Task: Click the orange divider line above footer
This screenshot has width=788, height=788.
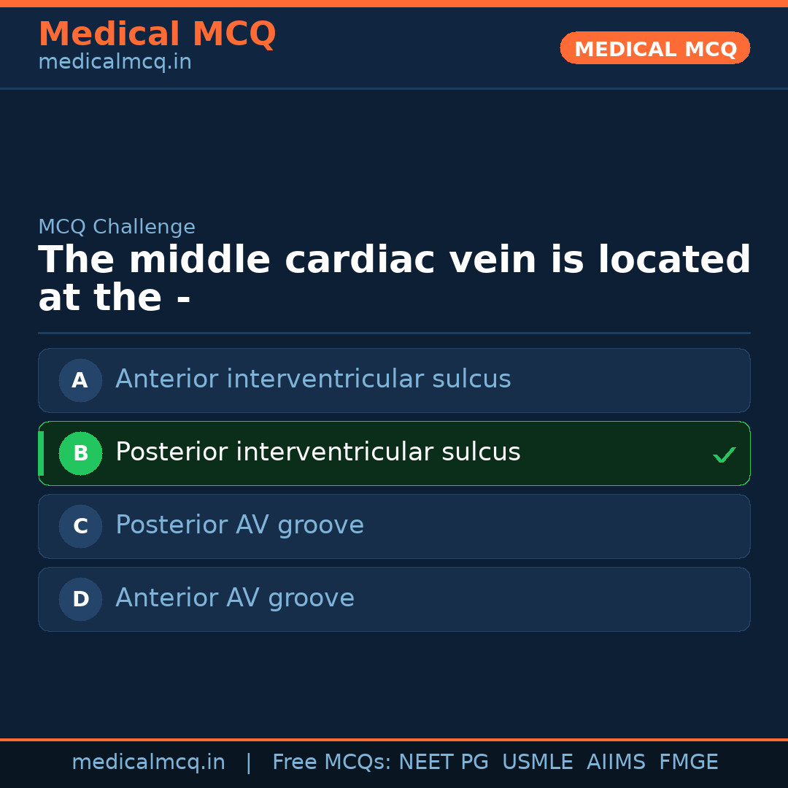Action: 394,738
